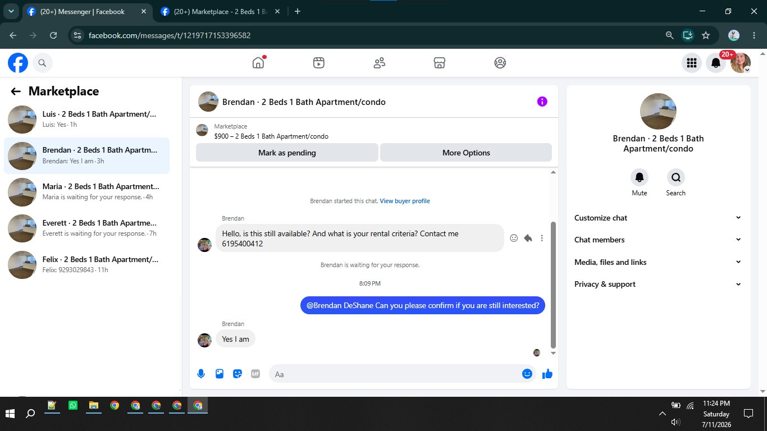Open the $900 apartment listing banner
The image size is (767, 431).
(x=374, y=131)
